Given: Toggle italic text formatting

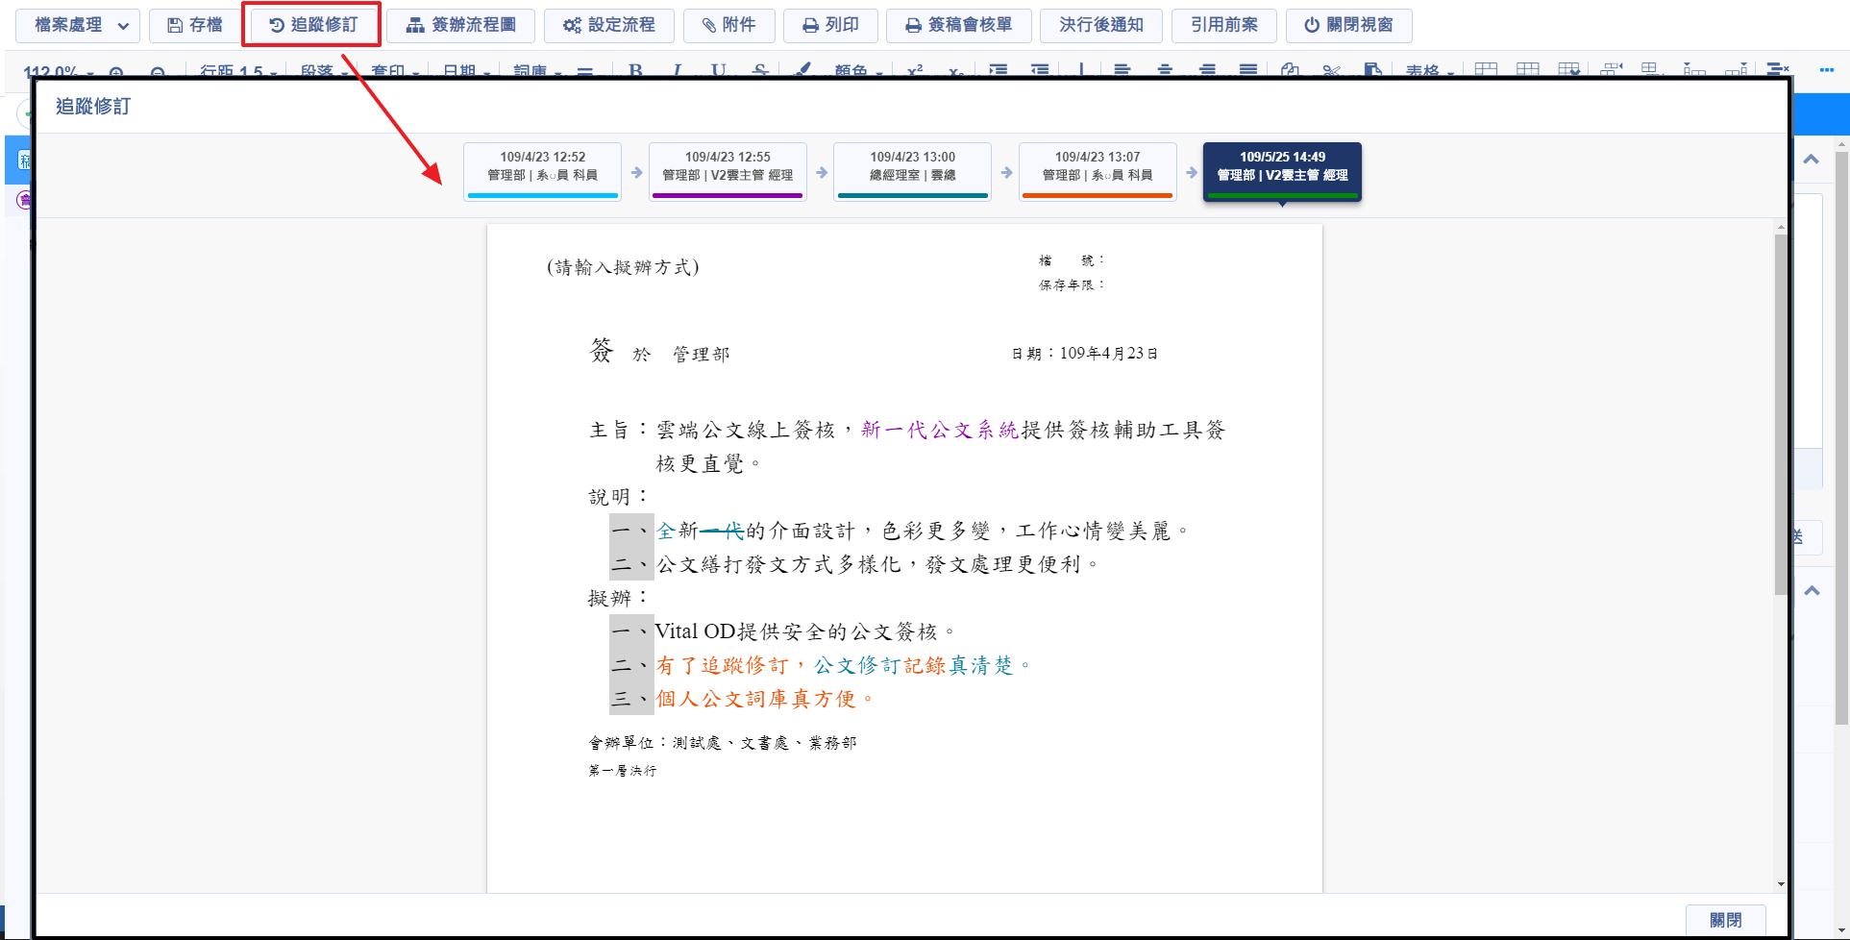Looking at the screenshot, I should click(x=678, y=70).
